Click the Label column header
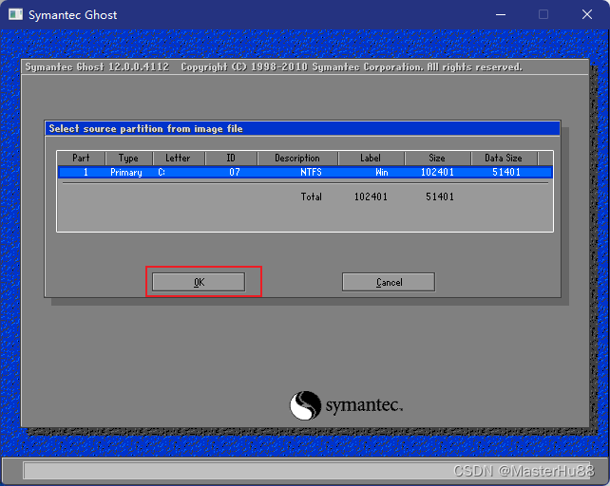The width and height of the screenshot is (610, 486). pos(371,158)
